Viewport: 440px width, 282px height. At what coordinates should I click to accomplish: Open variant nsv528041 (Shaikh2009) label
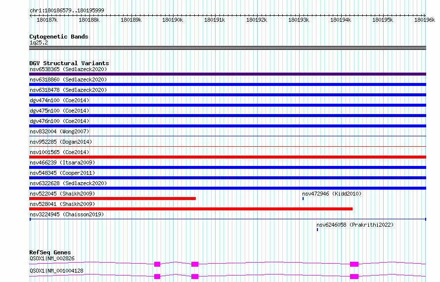(x=62, y=204)
